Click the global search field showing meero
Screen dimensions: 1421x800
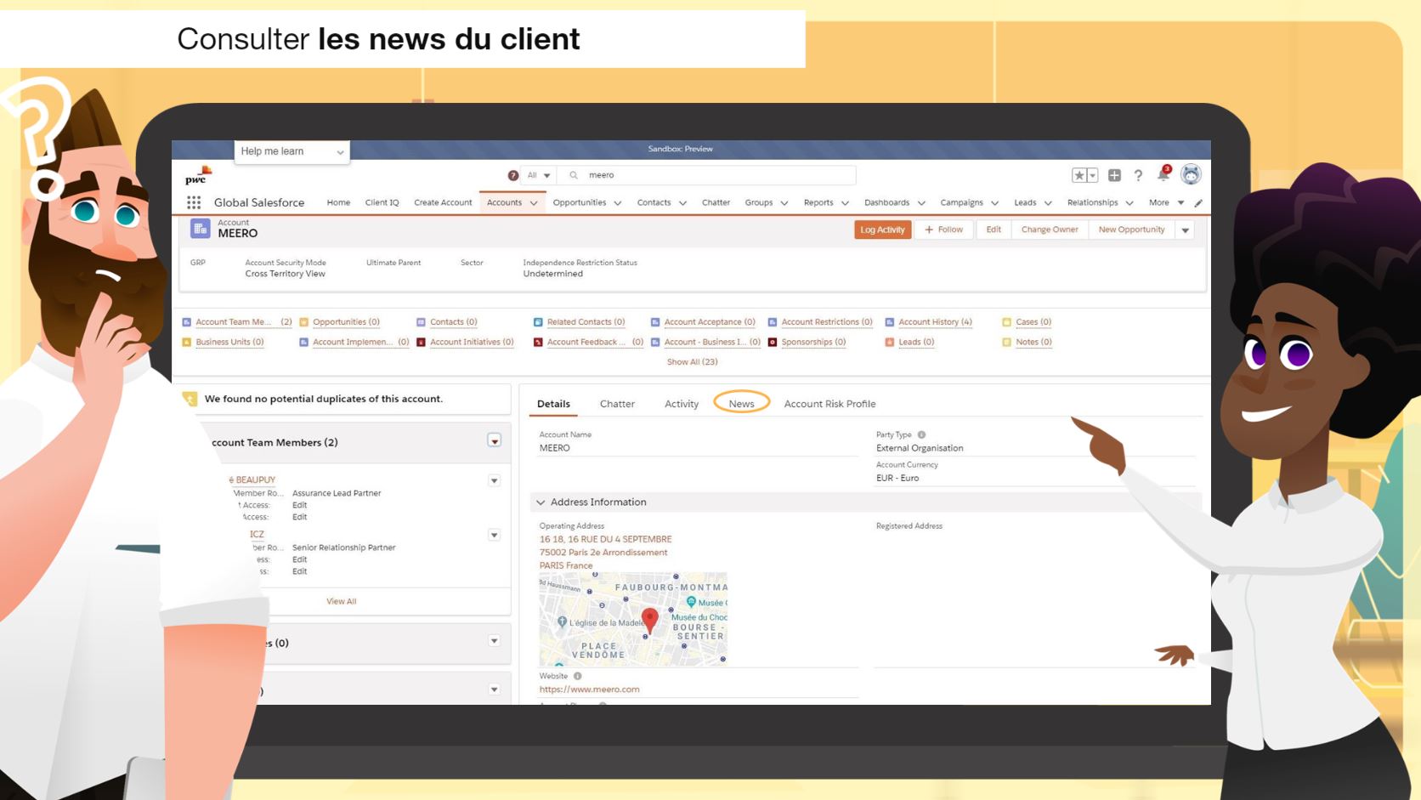point(705,175)
